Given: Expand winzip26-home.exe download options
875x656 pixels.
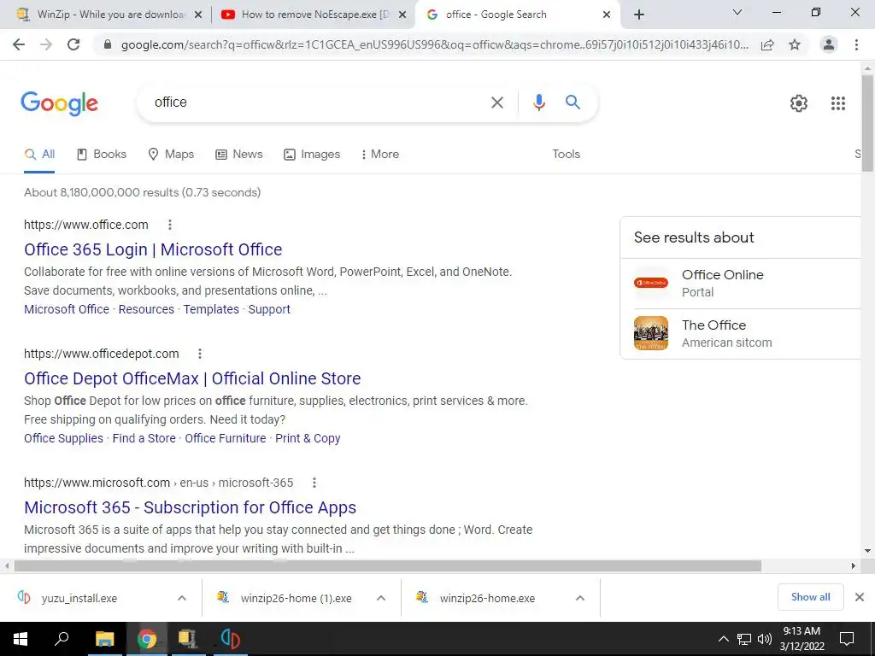Looking at the screenshot, I should (580, 598).
